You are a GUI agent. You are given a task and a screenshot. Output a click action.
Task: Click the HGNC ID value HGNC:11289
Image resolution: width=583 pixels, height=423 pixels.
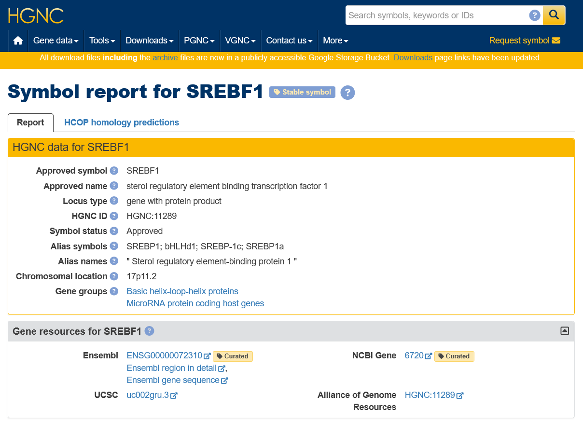click(152, 216)
